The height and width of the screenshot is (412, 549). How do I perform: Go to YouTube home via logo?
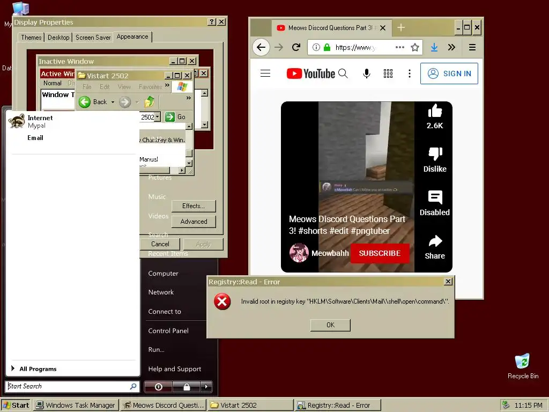[x=310, y=73]
